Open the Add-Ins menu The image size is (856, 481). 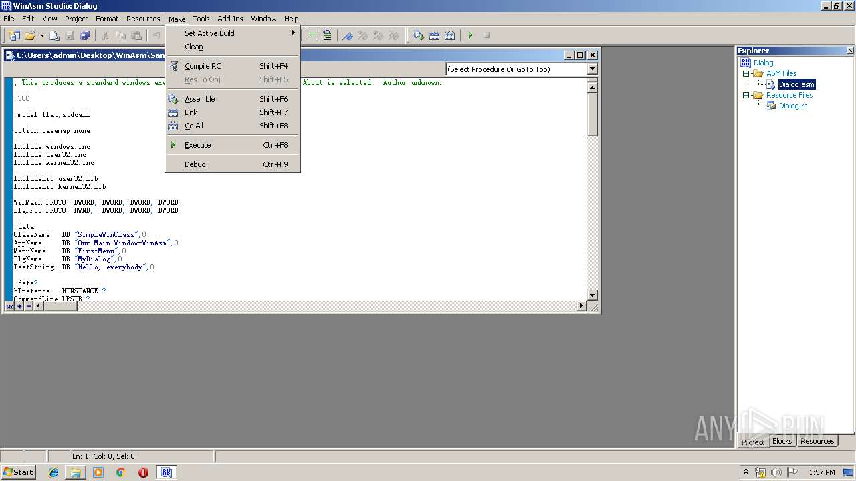tap(230, 19)
